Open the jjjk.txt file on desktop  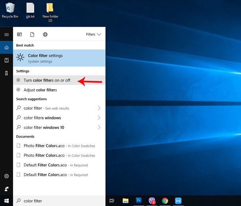(30, 8)
